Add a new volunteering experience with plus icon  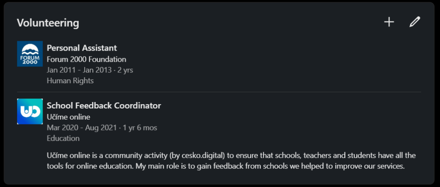pyautogui.click(x=389, y=22)
